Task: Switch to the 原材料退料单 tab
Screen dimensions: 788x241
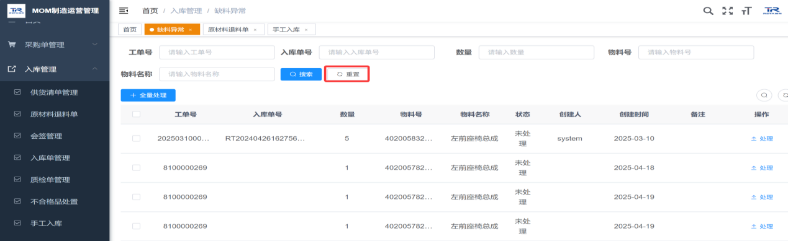Action: point(233,29)
